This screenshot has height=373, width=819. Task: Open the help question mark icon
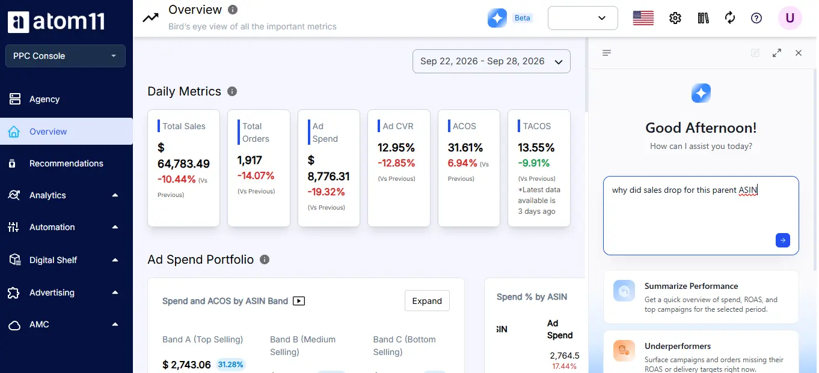click(756, 18)
